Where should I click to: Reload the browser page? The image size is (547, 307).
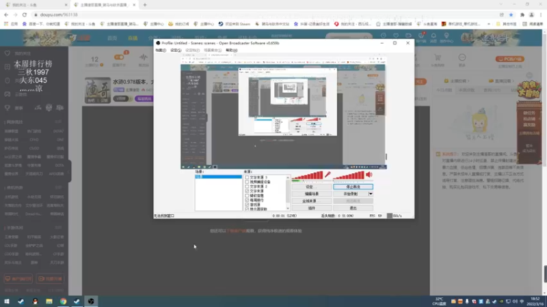25,14
